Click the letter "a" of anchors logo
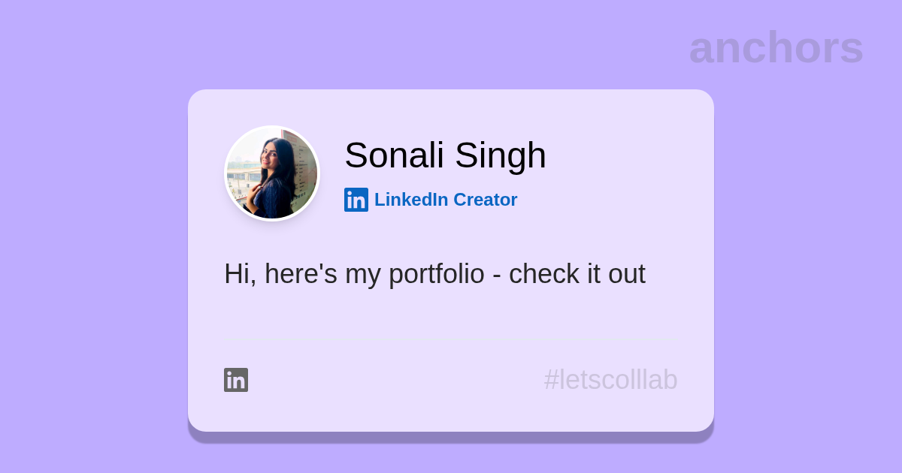This screenshot has width=902, height=473. [702, 49]
